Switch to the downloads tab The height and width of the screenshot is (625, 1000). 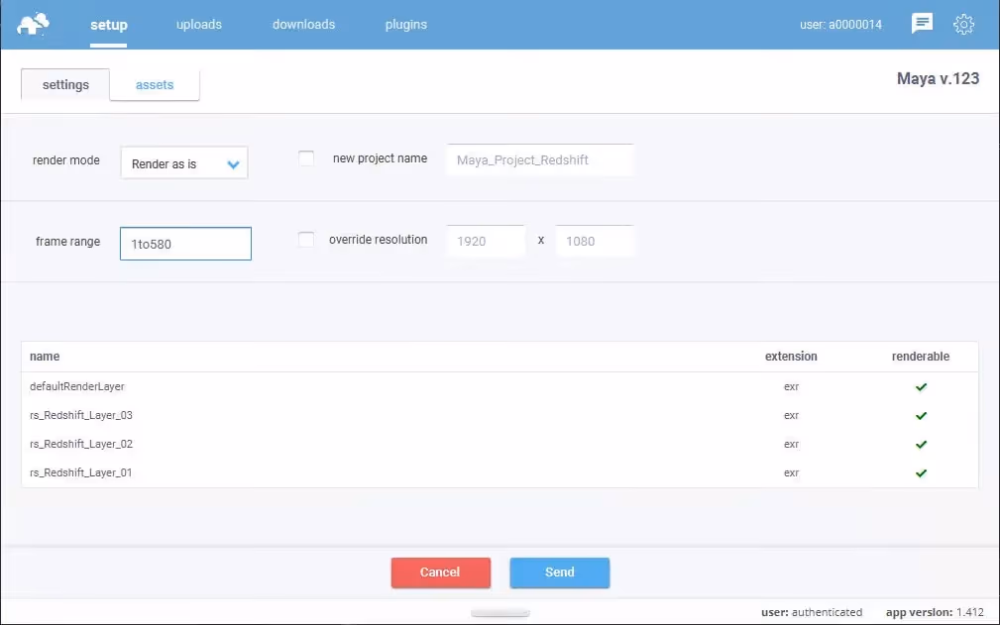tap(303, 24)
